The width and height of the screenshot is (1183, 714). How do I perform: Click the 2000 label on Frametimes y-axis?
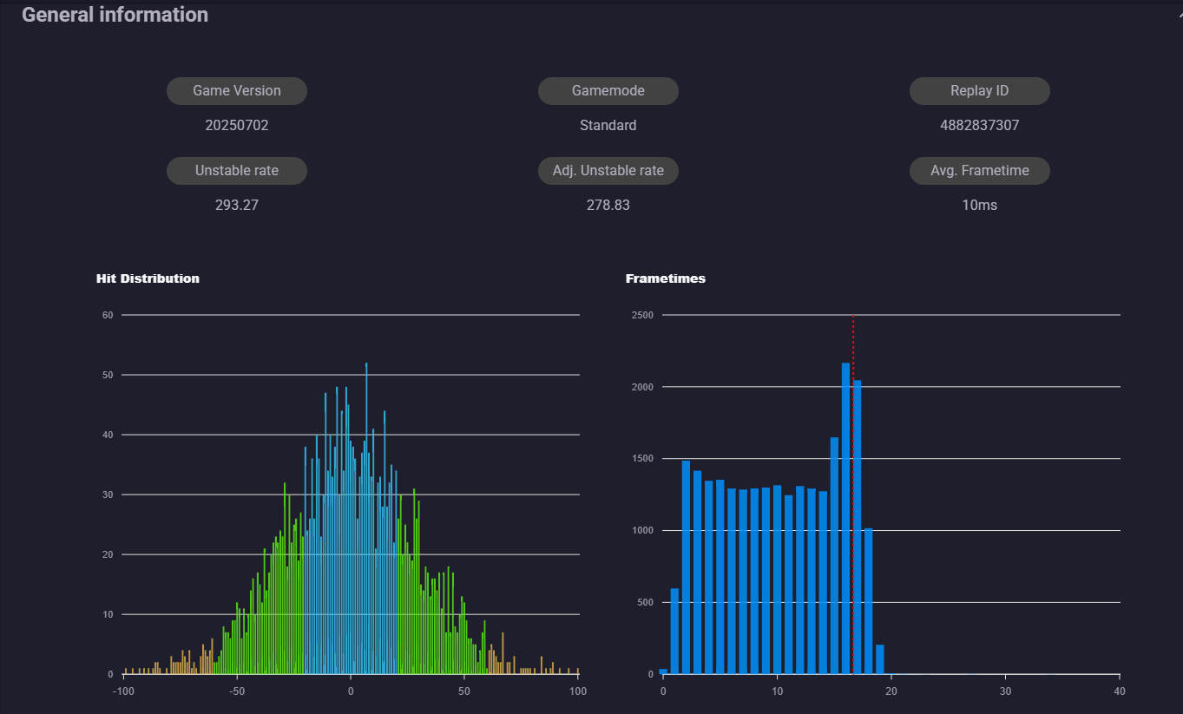[642, 387]
